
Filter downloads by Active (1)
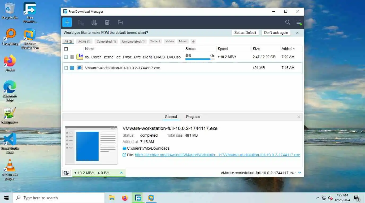84,41
